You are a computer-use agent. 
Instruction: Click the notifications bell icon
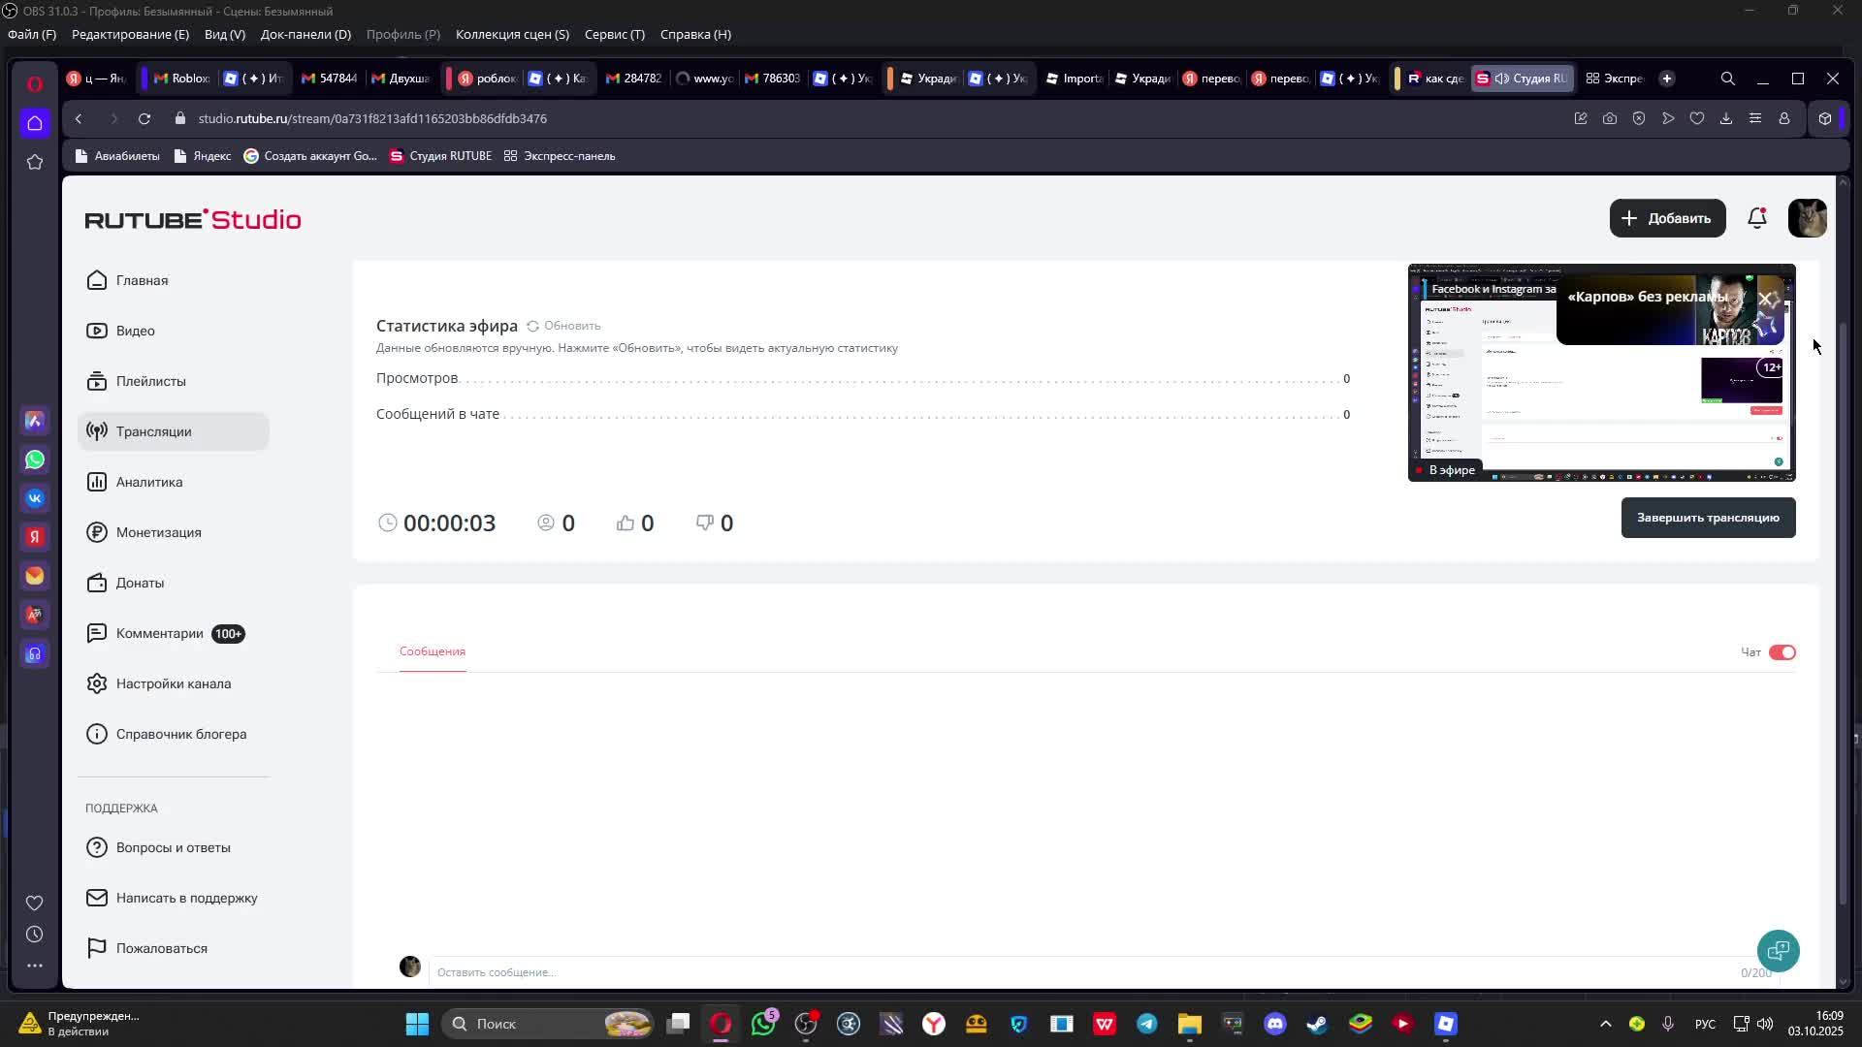click(x=1756, y=218)
